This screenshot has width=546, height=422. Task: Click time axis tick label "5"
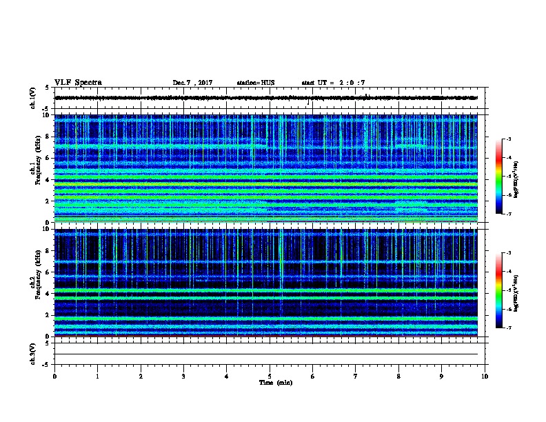(x=270, y=376)
